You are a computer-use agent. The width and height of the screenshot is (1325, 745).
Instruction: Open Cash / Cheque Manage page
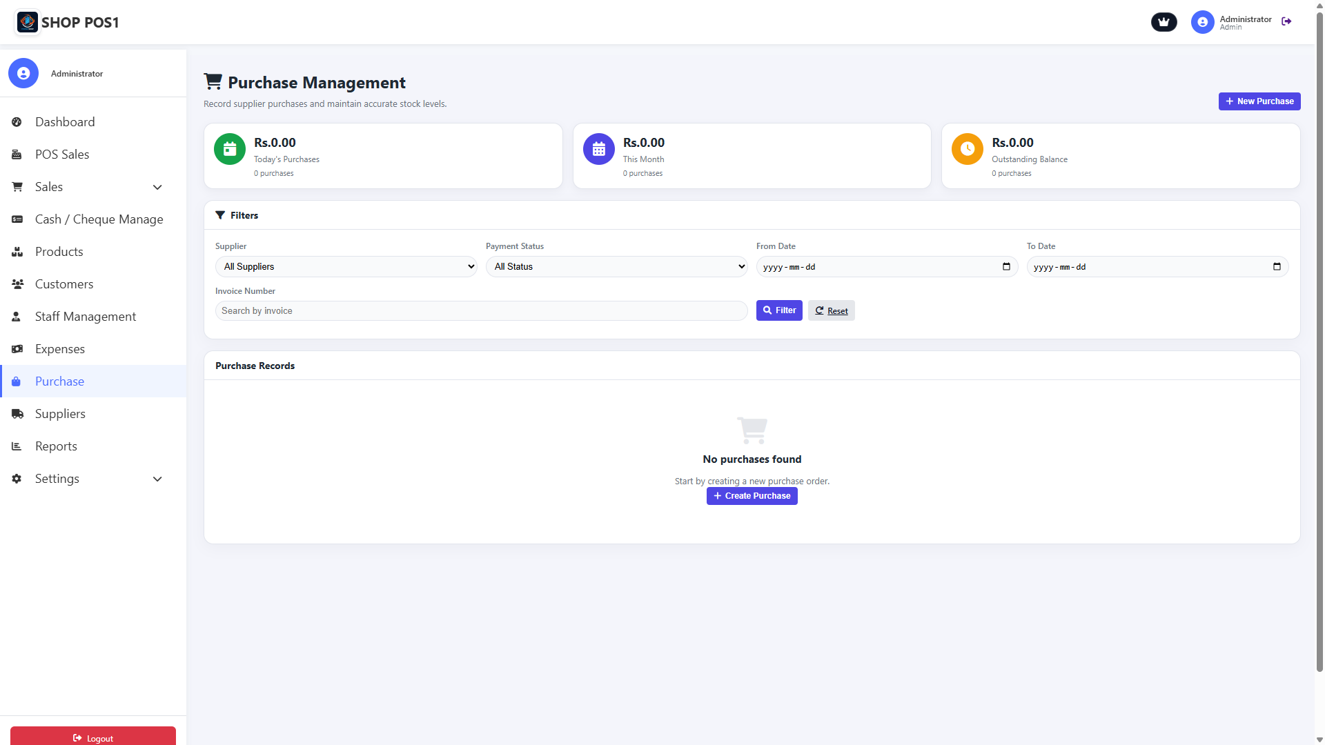click(x=99, y=219)
